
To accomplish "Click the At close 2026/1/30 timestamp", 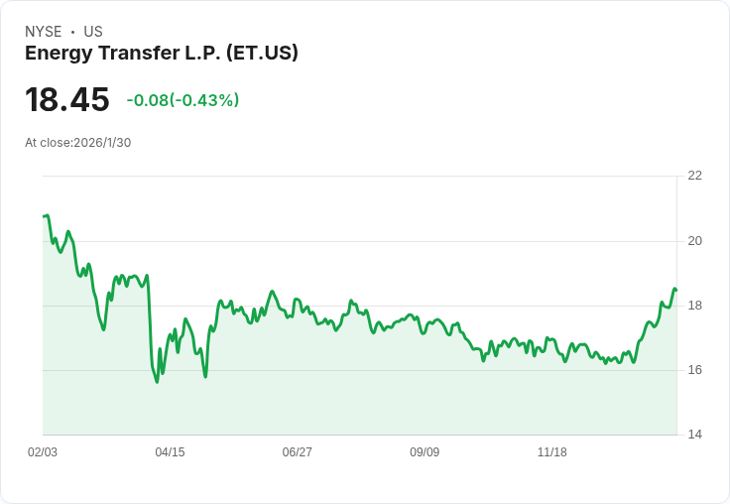I will coord(77,142).
